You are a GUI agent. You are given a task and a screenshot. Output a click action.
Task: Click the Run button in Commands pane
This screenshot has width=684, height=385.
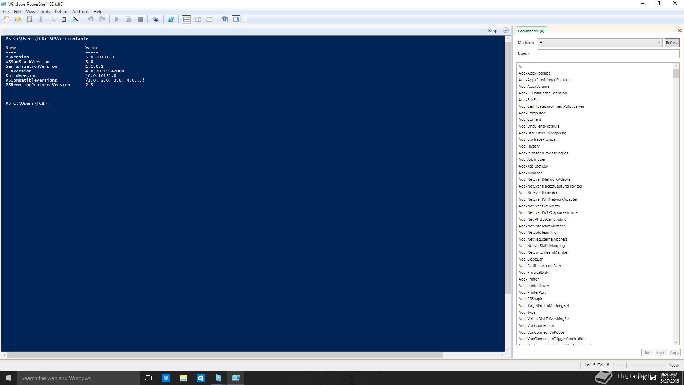647,353
